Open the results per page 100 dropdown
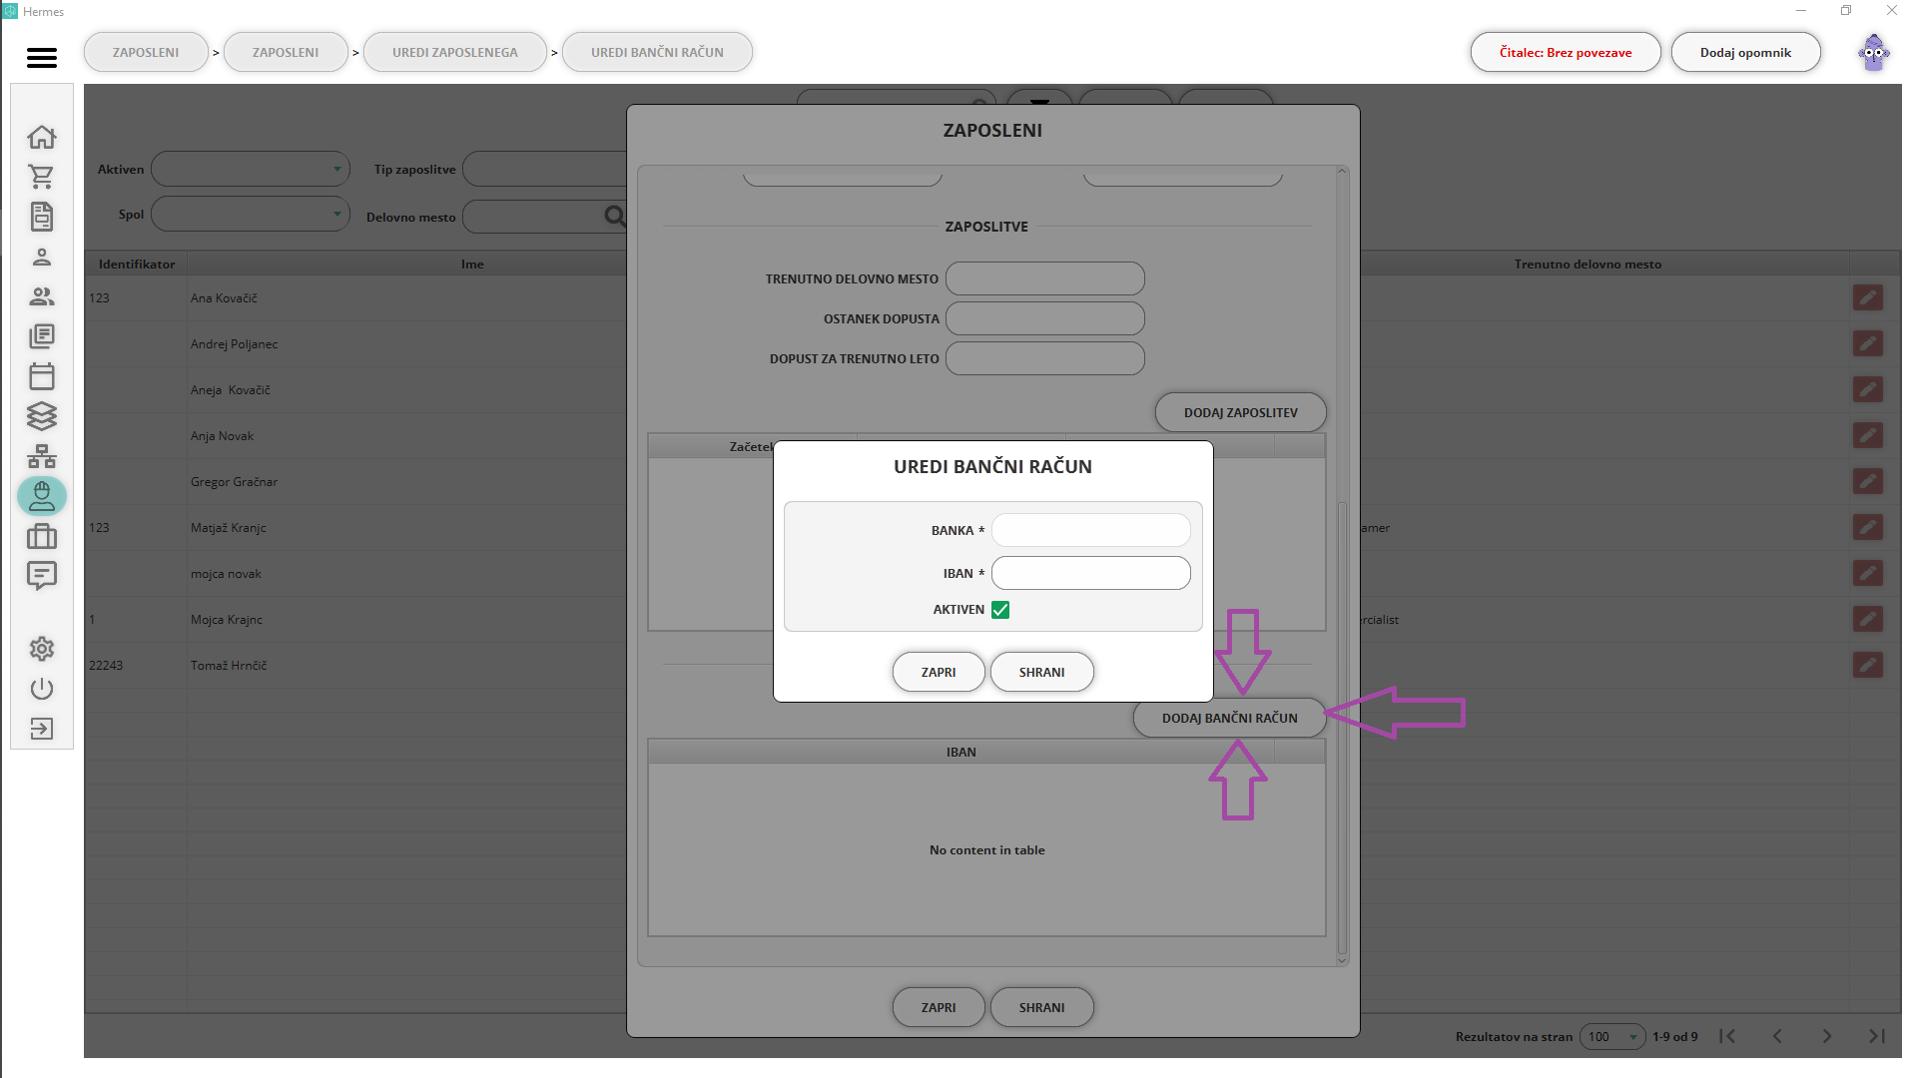The width and height of the screenshot is (1917, 1078). [x=1611, y=1036]
